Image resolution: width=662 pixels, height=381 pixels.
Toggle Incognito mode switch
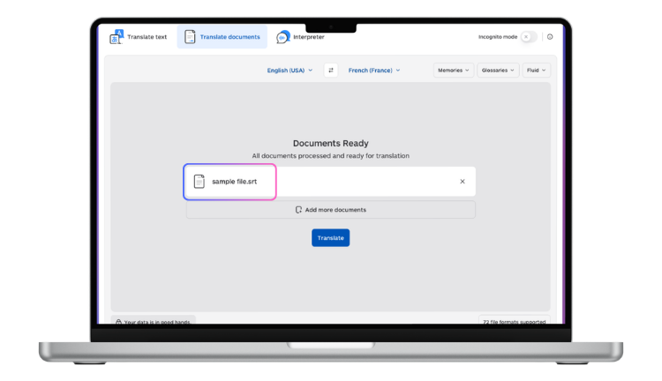527,37
